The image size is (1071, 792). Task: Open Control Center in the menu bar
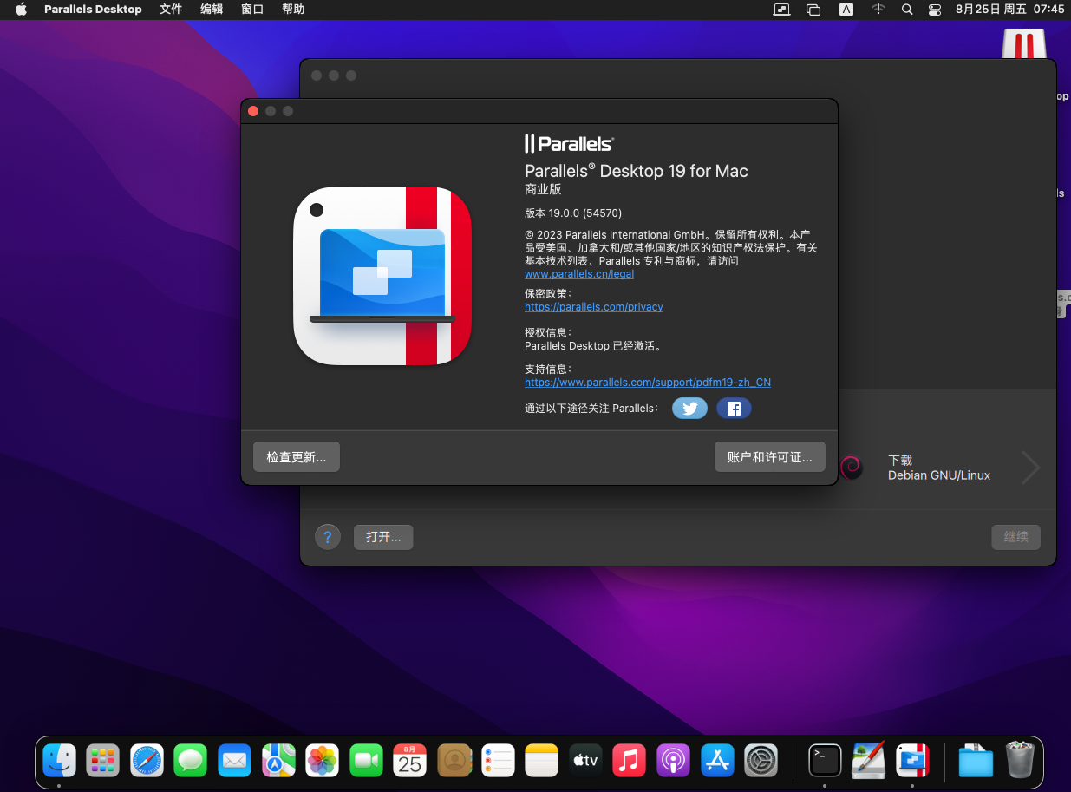(934, 10)
